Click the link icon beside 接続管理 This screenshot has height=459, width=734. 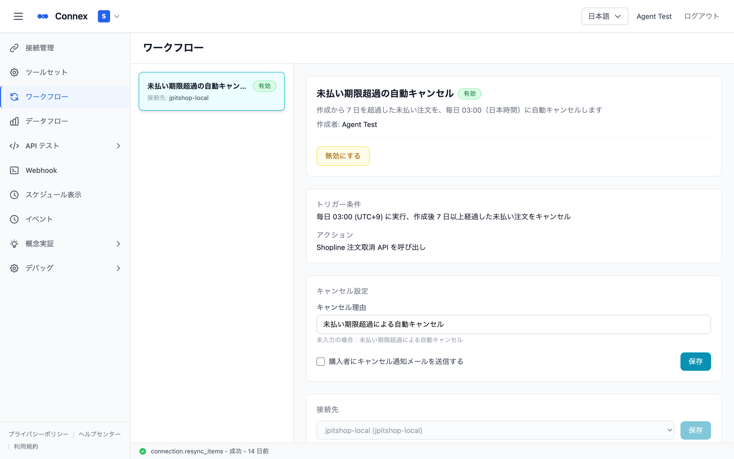pyautogui.click(x=14, y=48)
